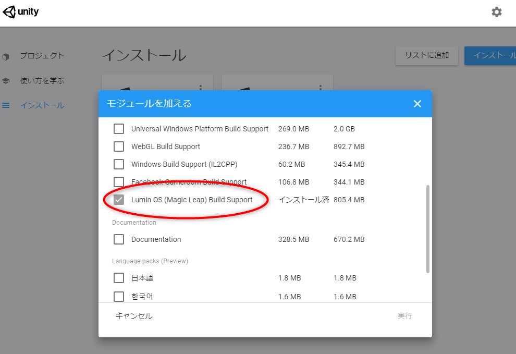
Task: Open the settings gear icon
Action: coord(496,12)
